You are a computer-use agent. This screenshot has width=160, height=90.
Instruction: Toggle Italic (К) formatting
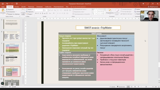pyautogui.click(x=38, y=13)
